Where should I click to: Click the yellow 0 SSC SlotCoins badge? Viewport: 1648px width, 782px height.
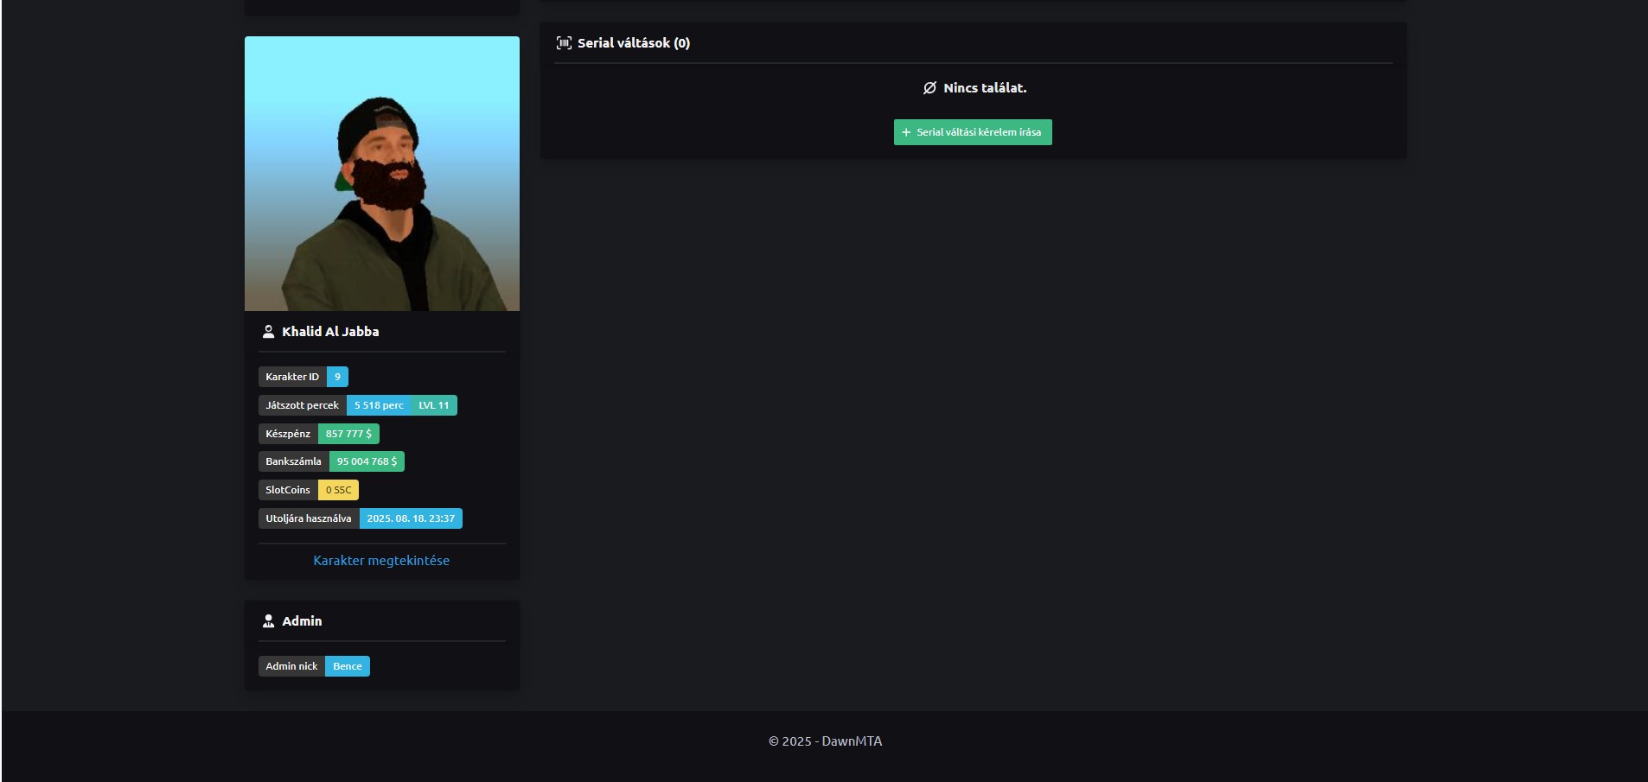pos(338,490)
